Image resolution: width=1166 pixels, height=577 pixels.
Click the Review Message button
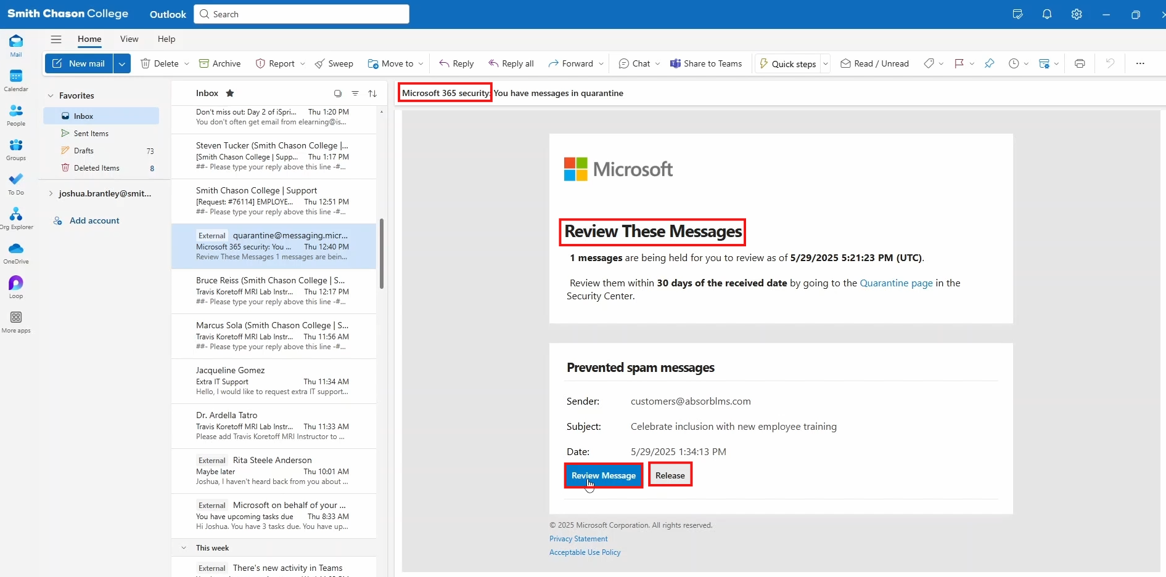click(x=604, y=475)
